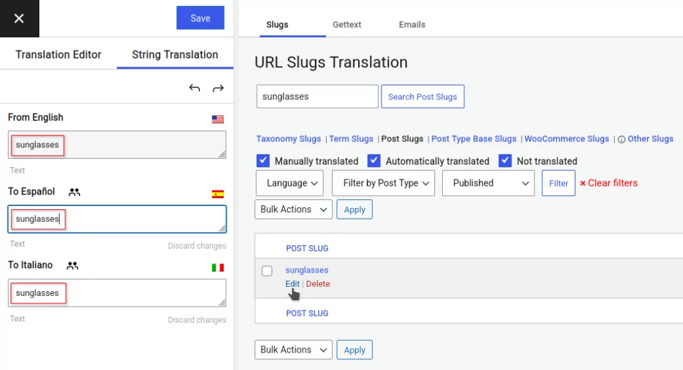This screenshot has width=683, height=370.
Task: Click the US flag icon beside From English
Action: pos(217,119)
